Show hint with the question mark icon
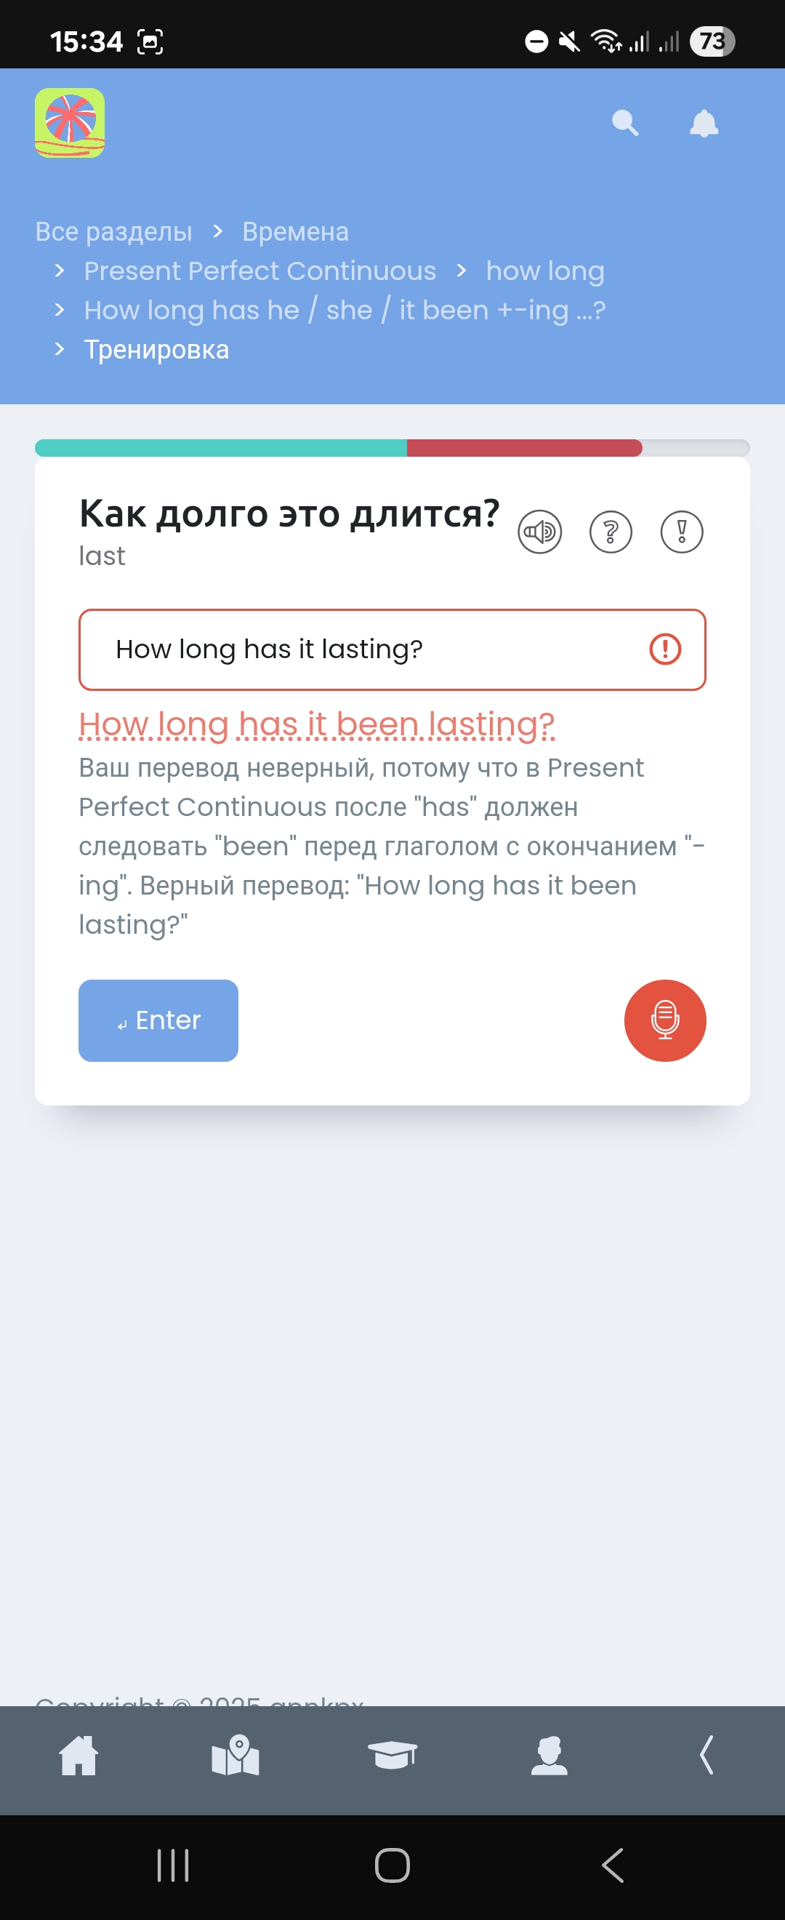785x1920 pixels. [x=611, y=532]
